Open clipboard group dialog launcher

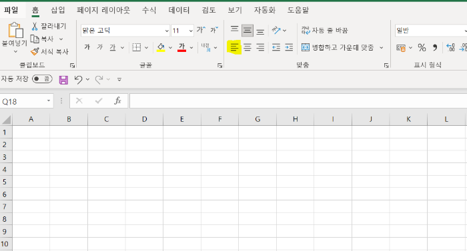click(x=72, y=65)
